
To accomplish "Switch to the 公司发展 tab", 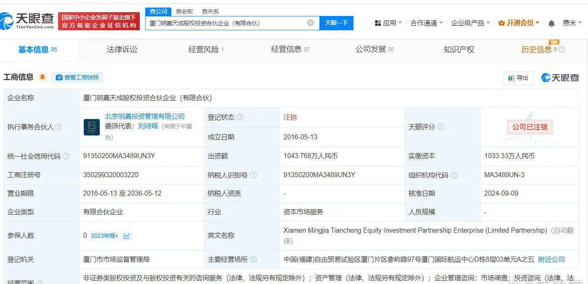I will click(375, 50).
